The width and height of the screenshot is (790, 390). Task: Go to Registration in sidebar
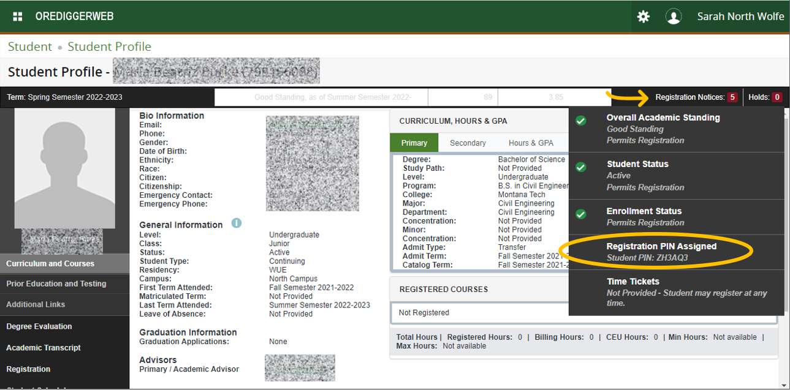click(28, 369)
